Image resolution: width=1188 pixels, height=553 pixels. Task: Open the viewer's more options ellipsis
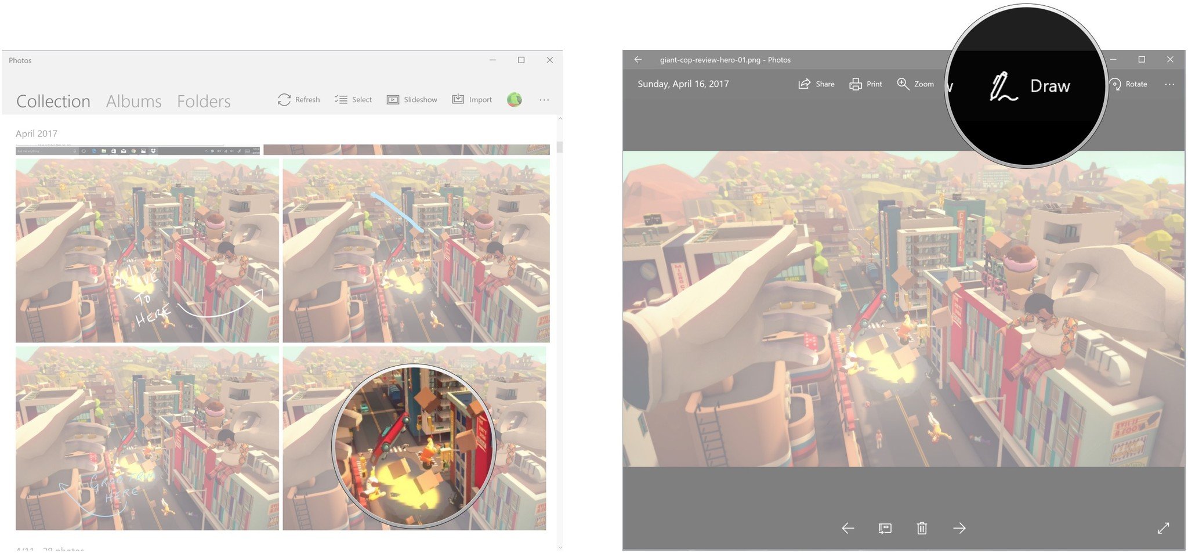coord(1169,84)
